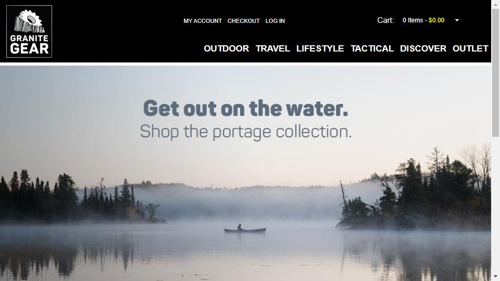Select the Lifestyle menu item
The image size is (500, 281).
[x=320, y=48]
